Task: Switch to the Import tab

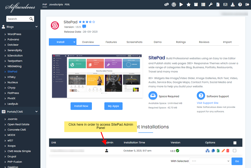Action: coord(227,42)
